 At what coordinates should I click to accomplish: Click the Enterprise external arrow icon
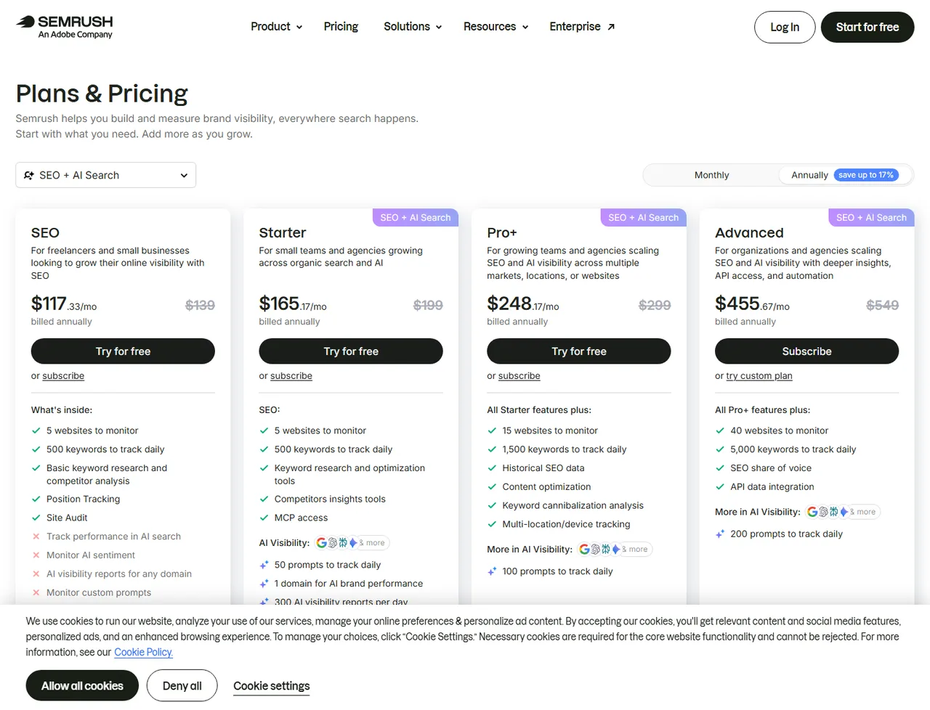[611, 27]
